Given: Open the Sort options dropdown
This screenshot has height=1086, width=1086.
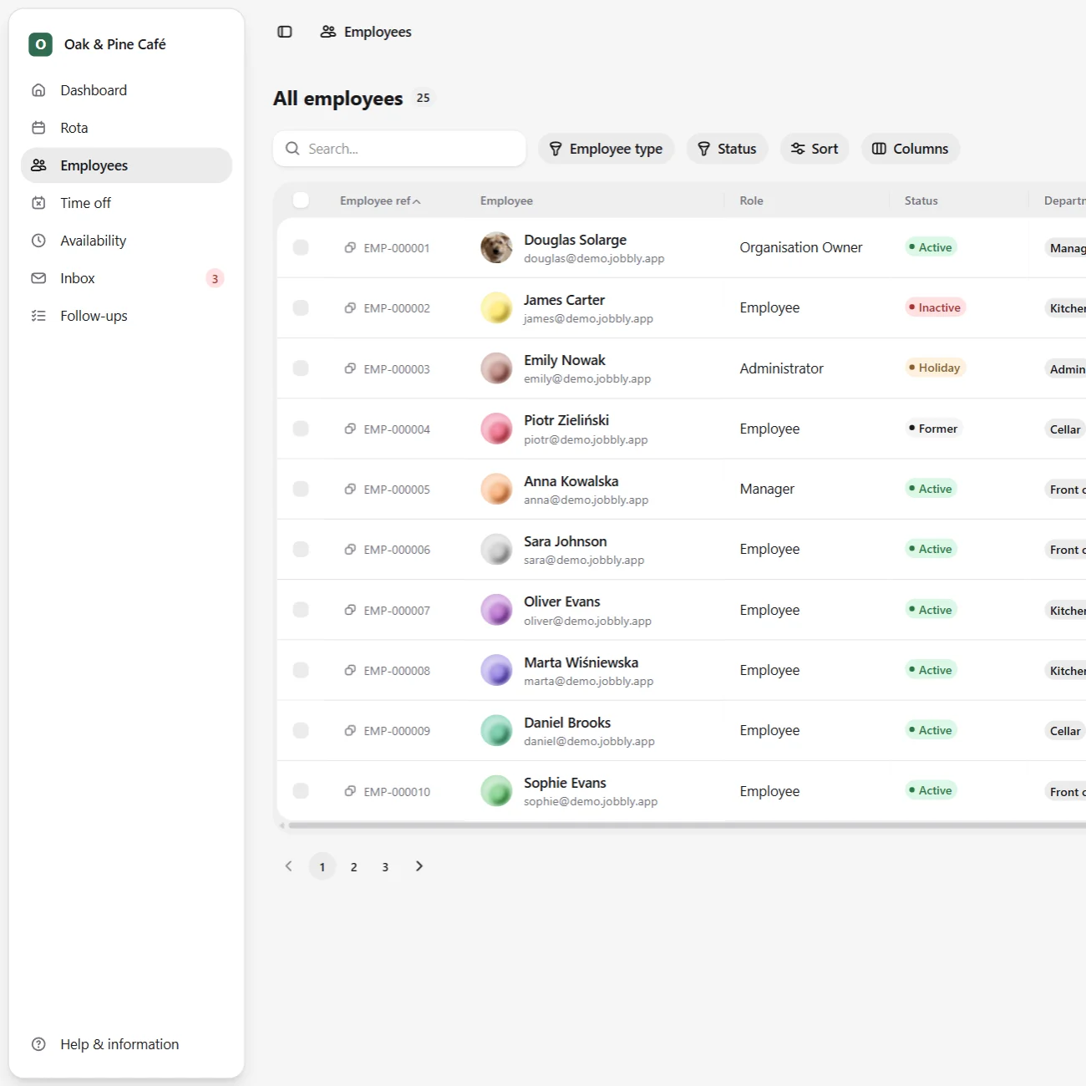Looking at the screenshot, I should pyautogui.click(x=814, y=149).
